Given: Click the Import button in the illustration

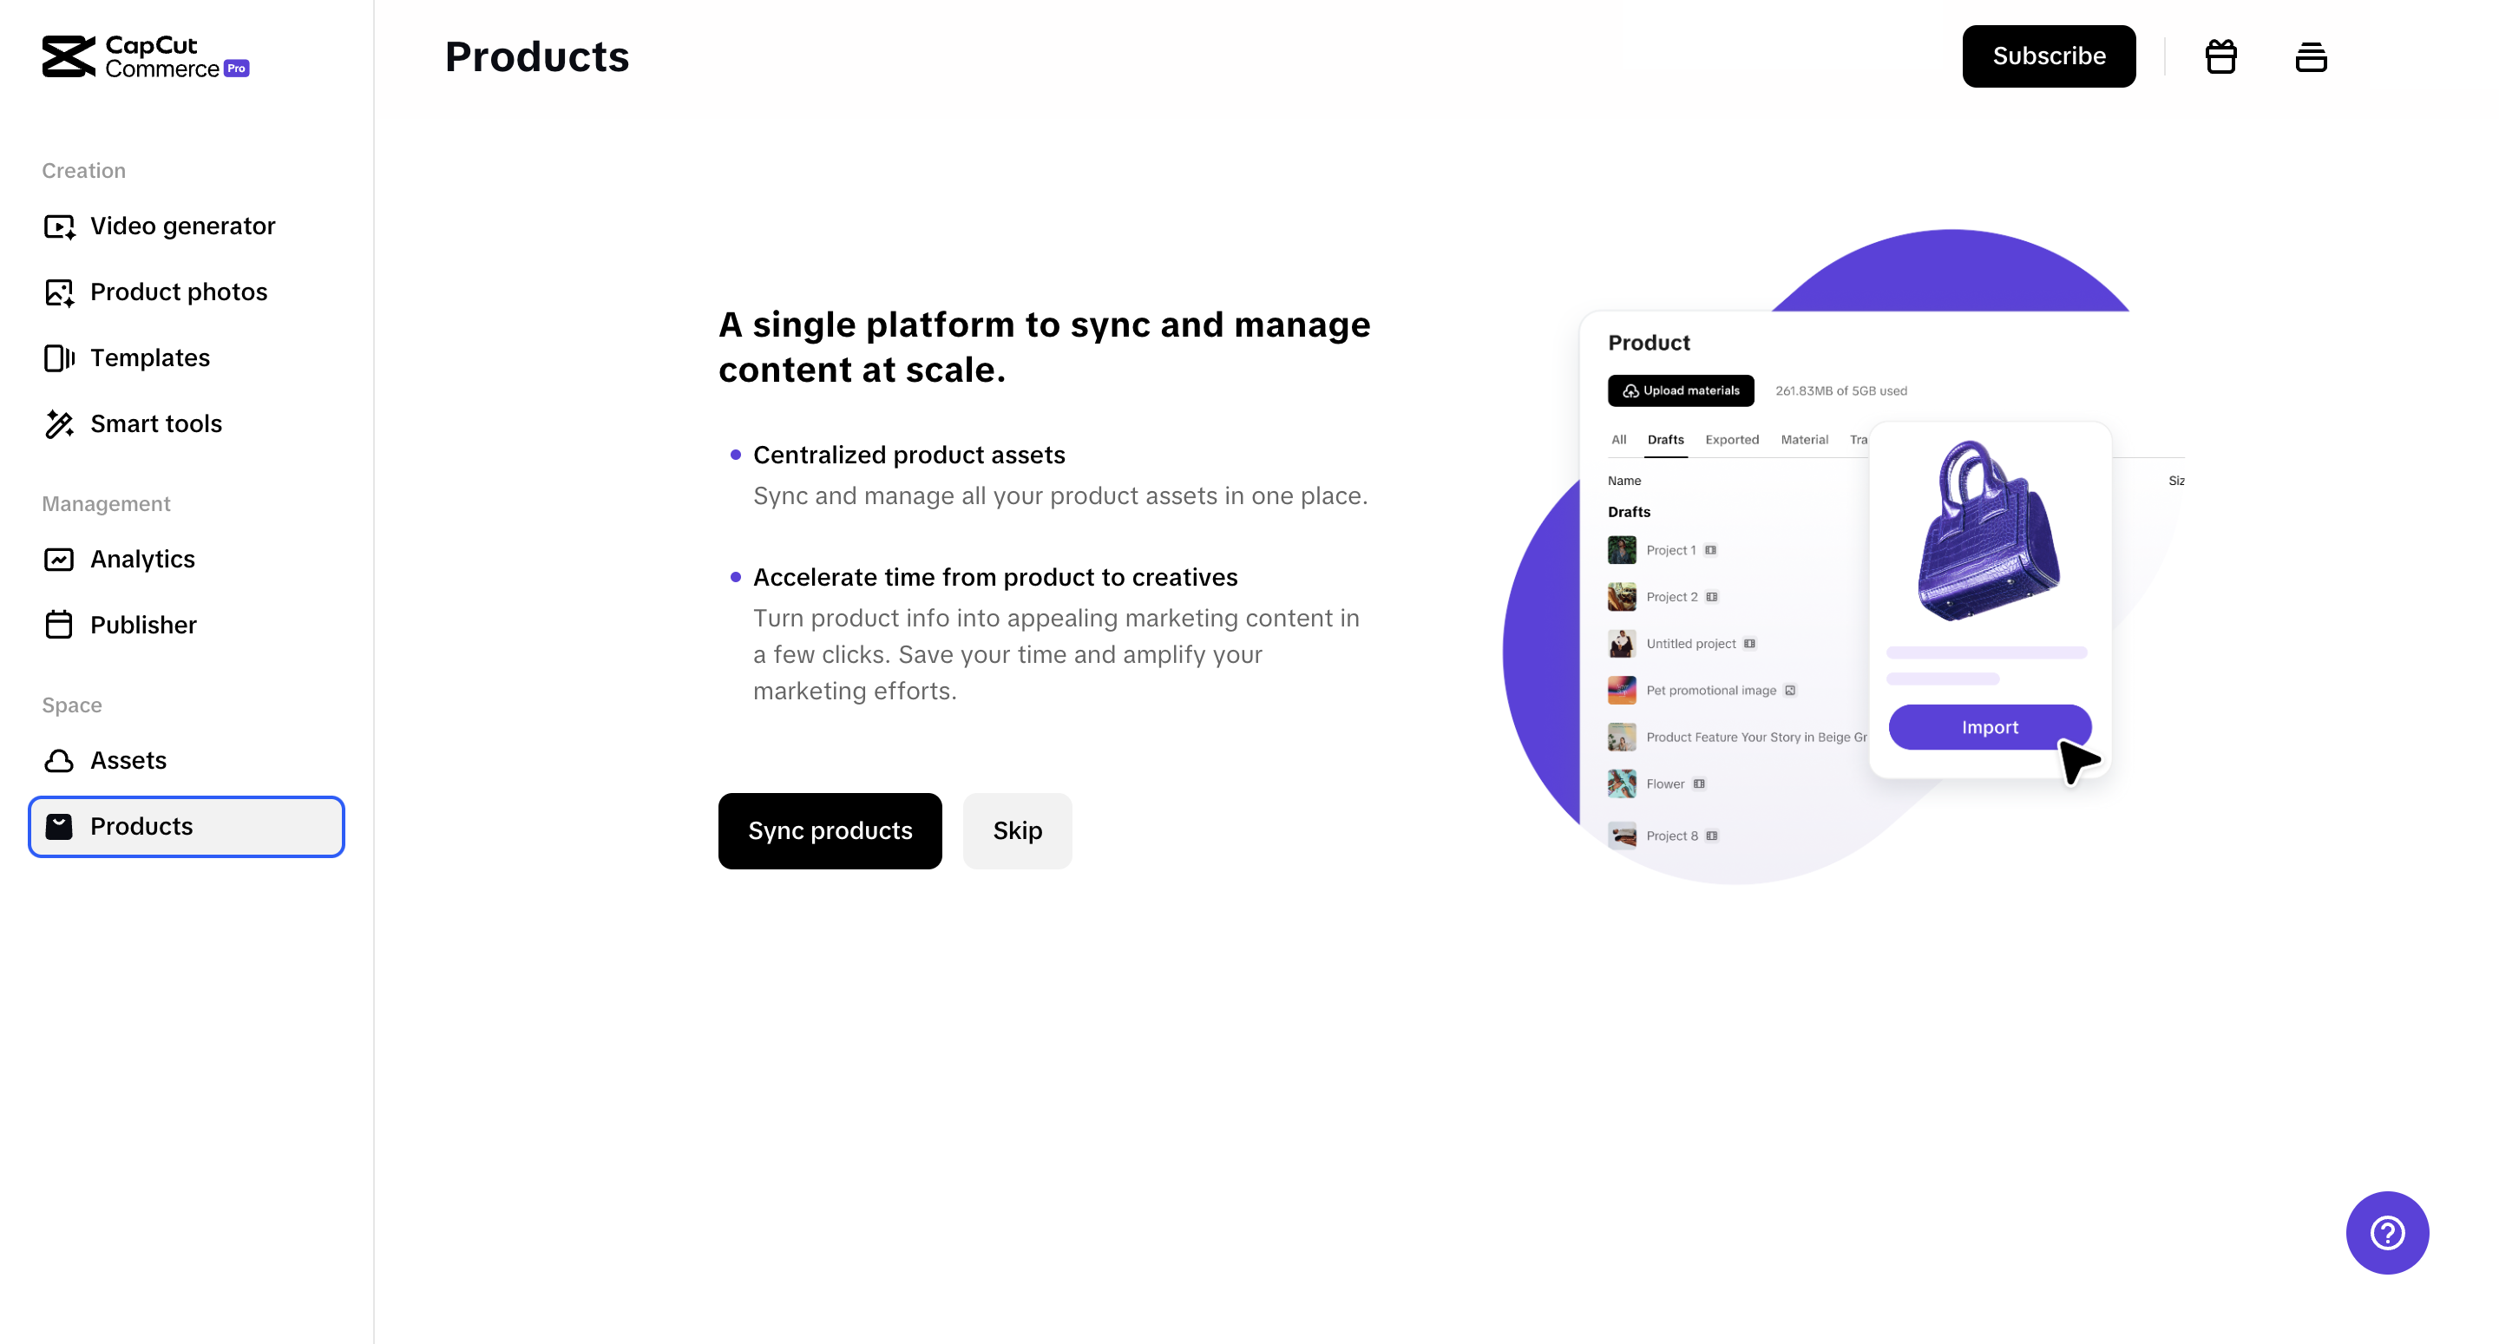Looking at the screenshot, I should pos(1989,727).
